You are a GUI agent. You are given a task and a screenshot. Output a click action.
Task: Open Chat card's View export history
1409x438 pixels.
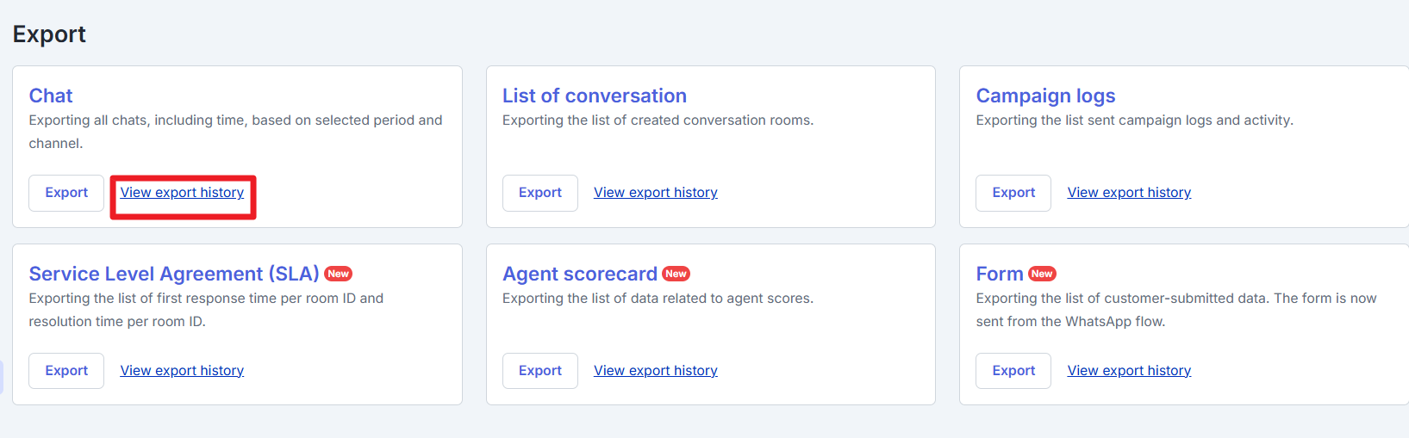coord(182,193)
